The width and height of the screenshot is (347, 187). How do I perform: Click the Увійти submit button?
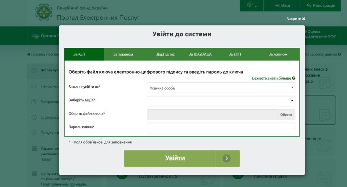point(182,158)
